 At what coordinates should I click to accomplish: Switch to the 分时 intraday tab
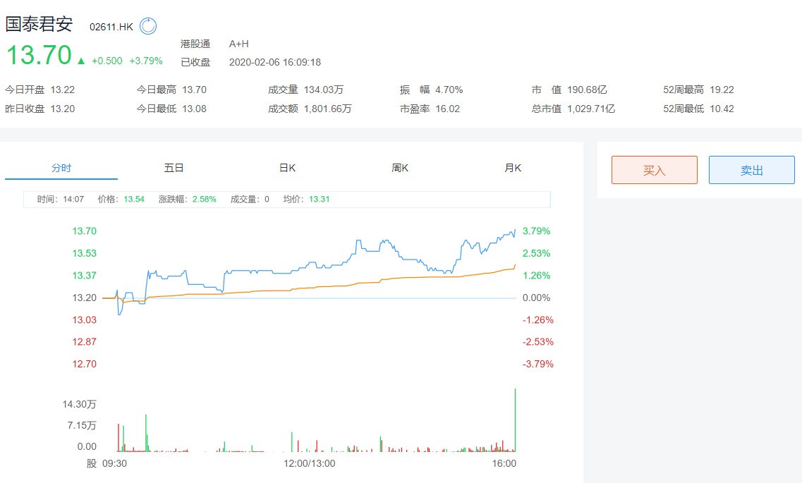point(61,168)
